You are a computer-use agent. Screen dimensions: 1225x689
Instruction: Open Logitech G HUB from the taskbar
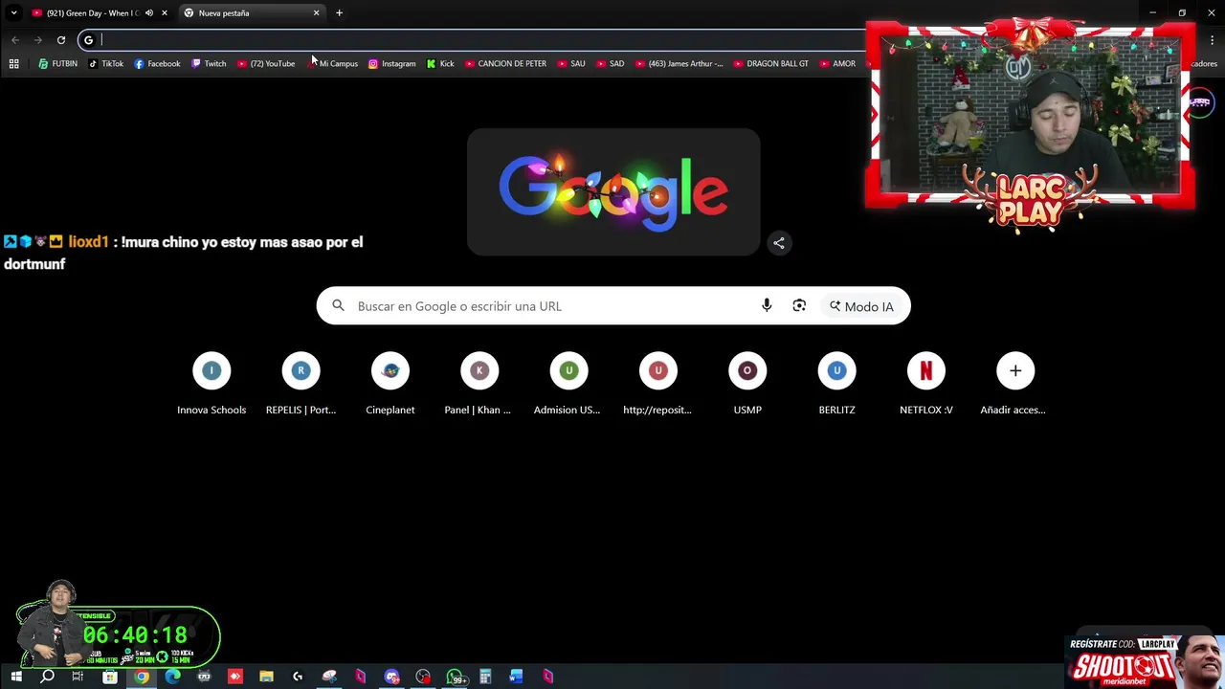pos(298,678)
